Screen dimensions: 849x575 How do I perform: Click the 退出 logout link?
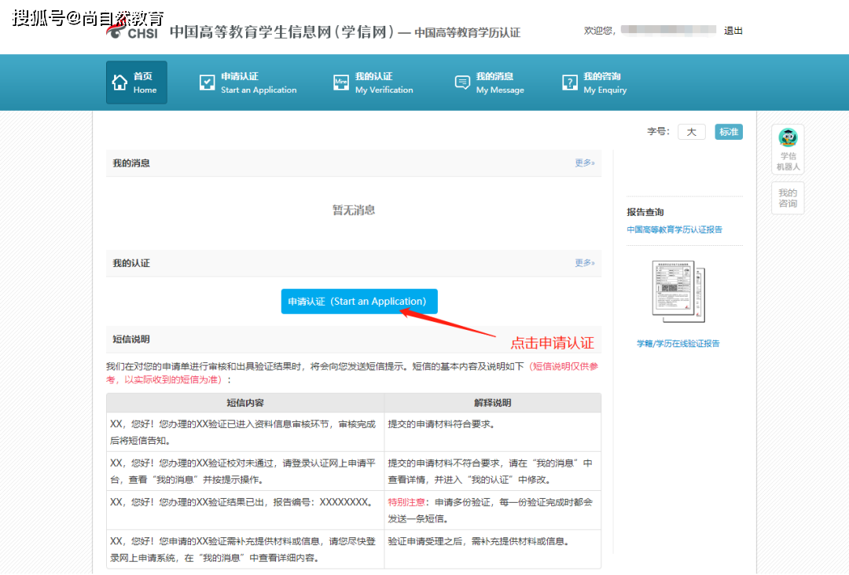[x=733, y=31]
